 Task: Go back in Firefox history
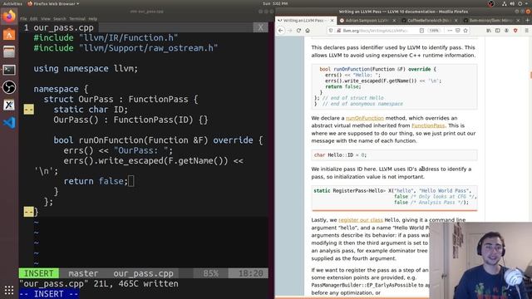[281, 31]
